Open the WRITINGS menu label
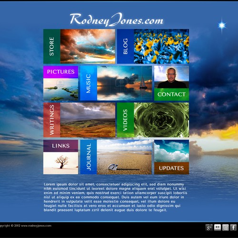 pos(52,120)
